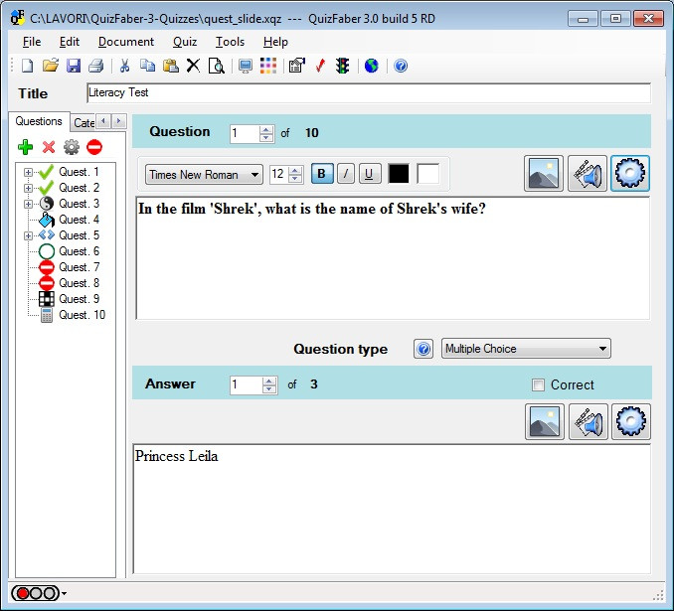The image size is (674, 611).
Task: Increase the question number spinner
Action: (x=266, y=129)
